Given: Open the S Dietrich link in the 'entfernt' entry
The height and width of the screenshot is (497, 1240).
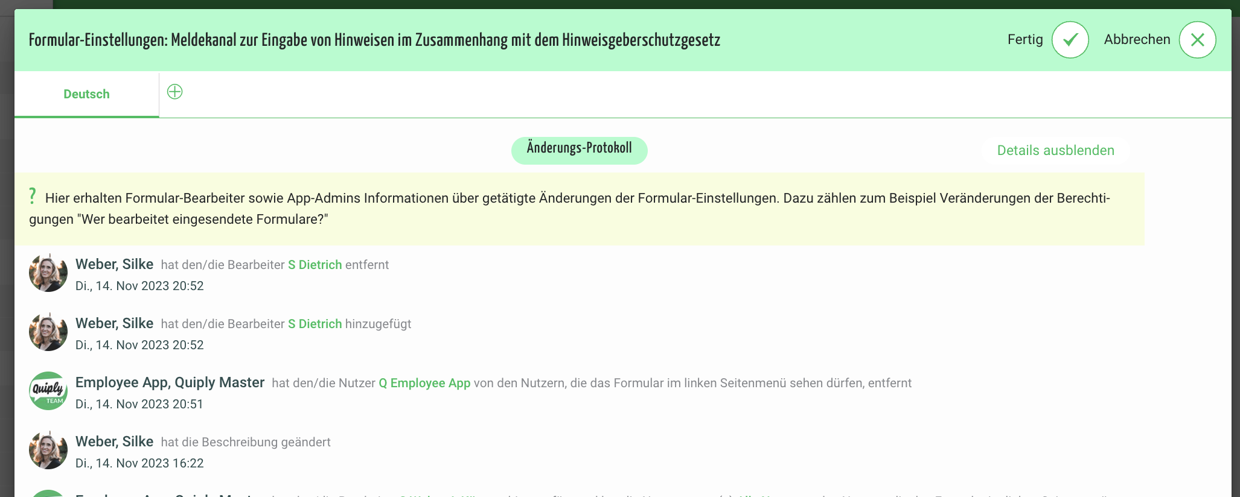Looking at the screenshot, I should coord(315,265).
